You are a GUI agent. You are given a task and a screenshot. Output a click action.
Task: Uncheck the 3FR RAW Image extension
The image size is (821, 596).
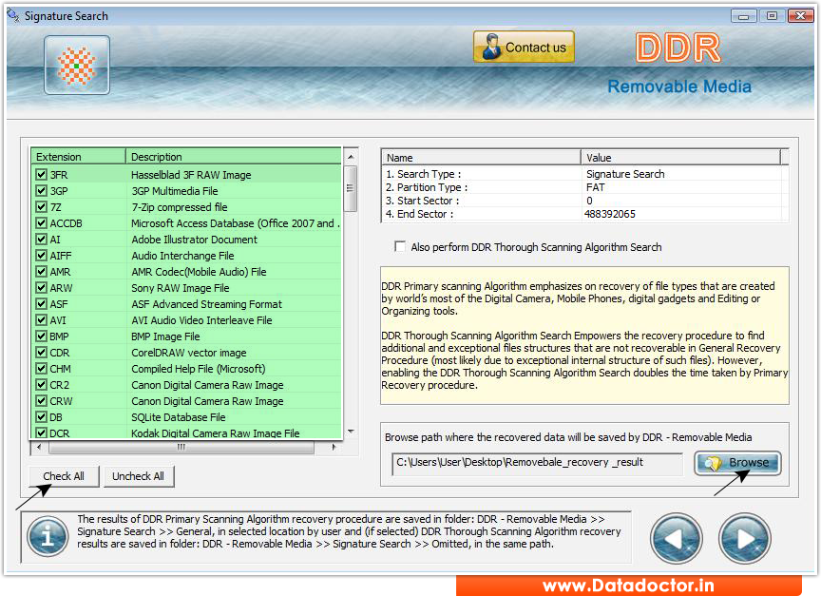(41, 175)
